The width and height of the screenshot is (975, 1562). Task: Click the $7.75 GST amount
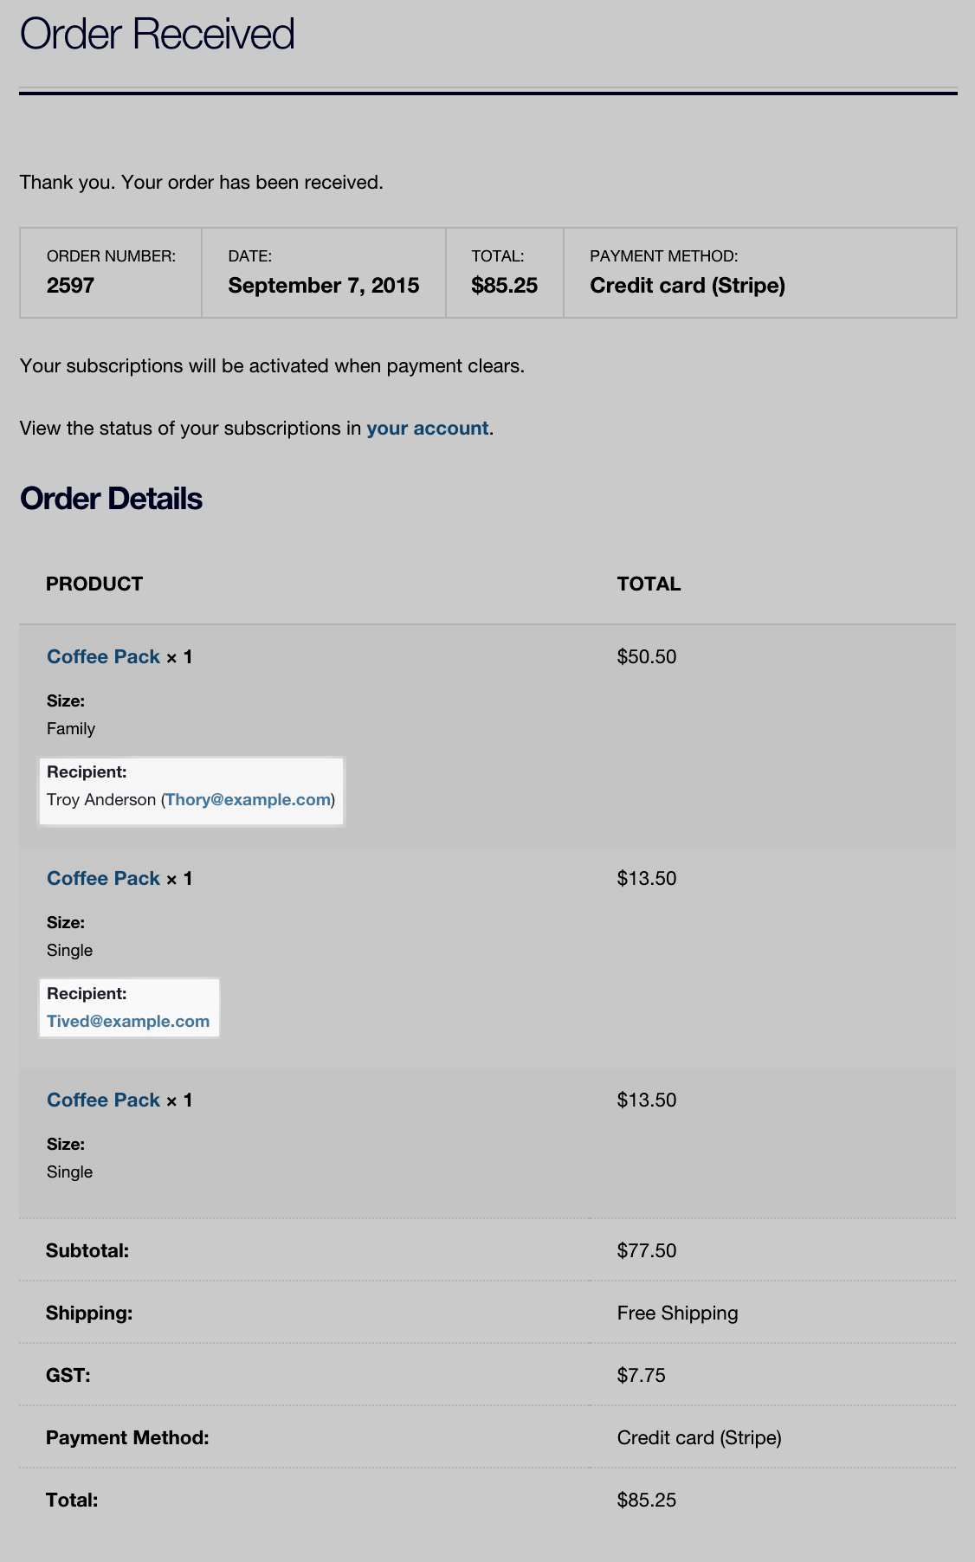pos(641,1376)
